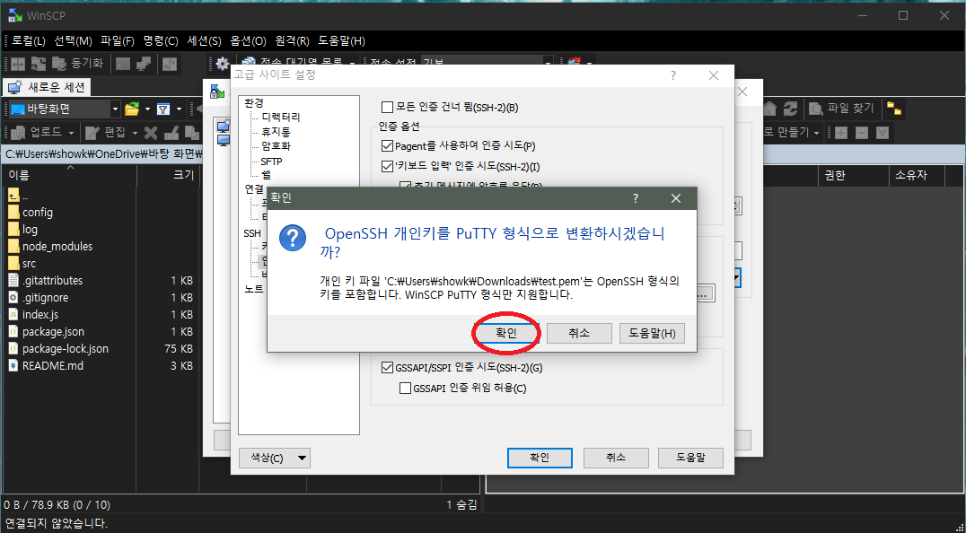Screen dimensions: 966x533
Task: Expand the 업로드 dropdown arrow
Action: click(71, 132)
